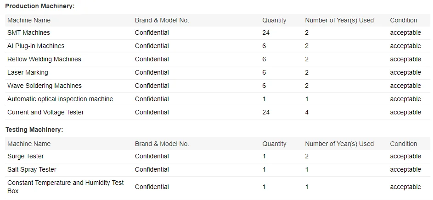Click Wave Soldering Machines text

tap(45, 86)
